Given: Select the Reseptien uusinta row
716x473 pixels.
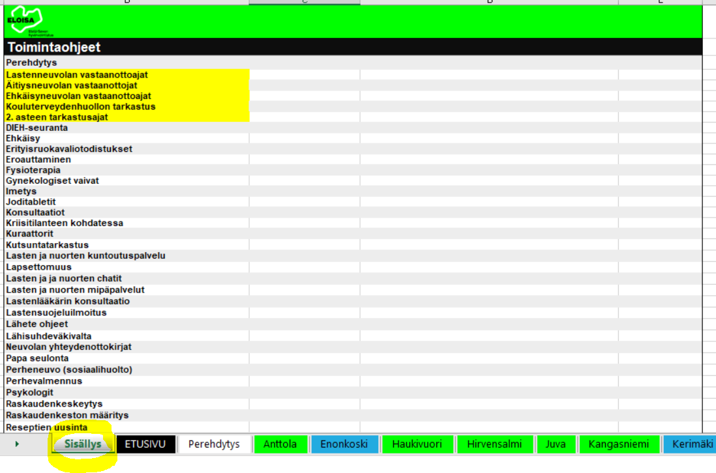Looking at the screenshot, I should [x=46, y=427].
